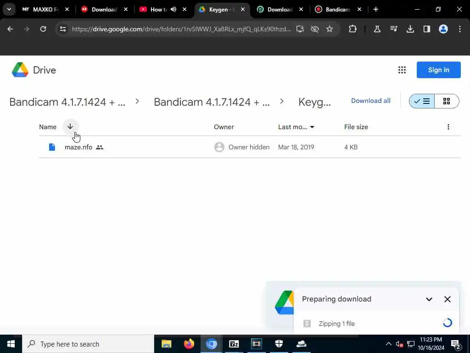Screen dimensions: 470x353
Task: Click the shared people icon beside maze.nfo
Action: click(100, 148)
